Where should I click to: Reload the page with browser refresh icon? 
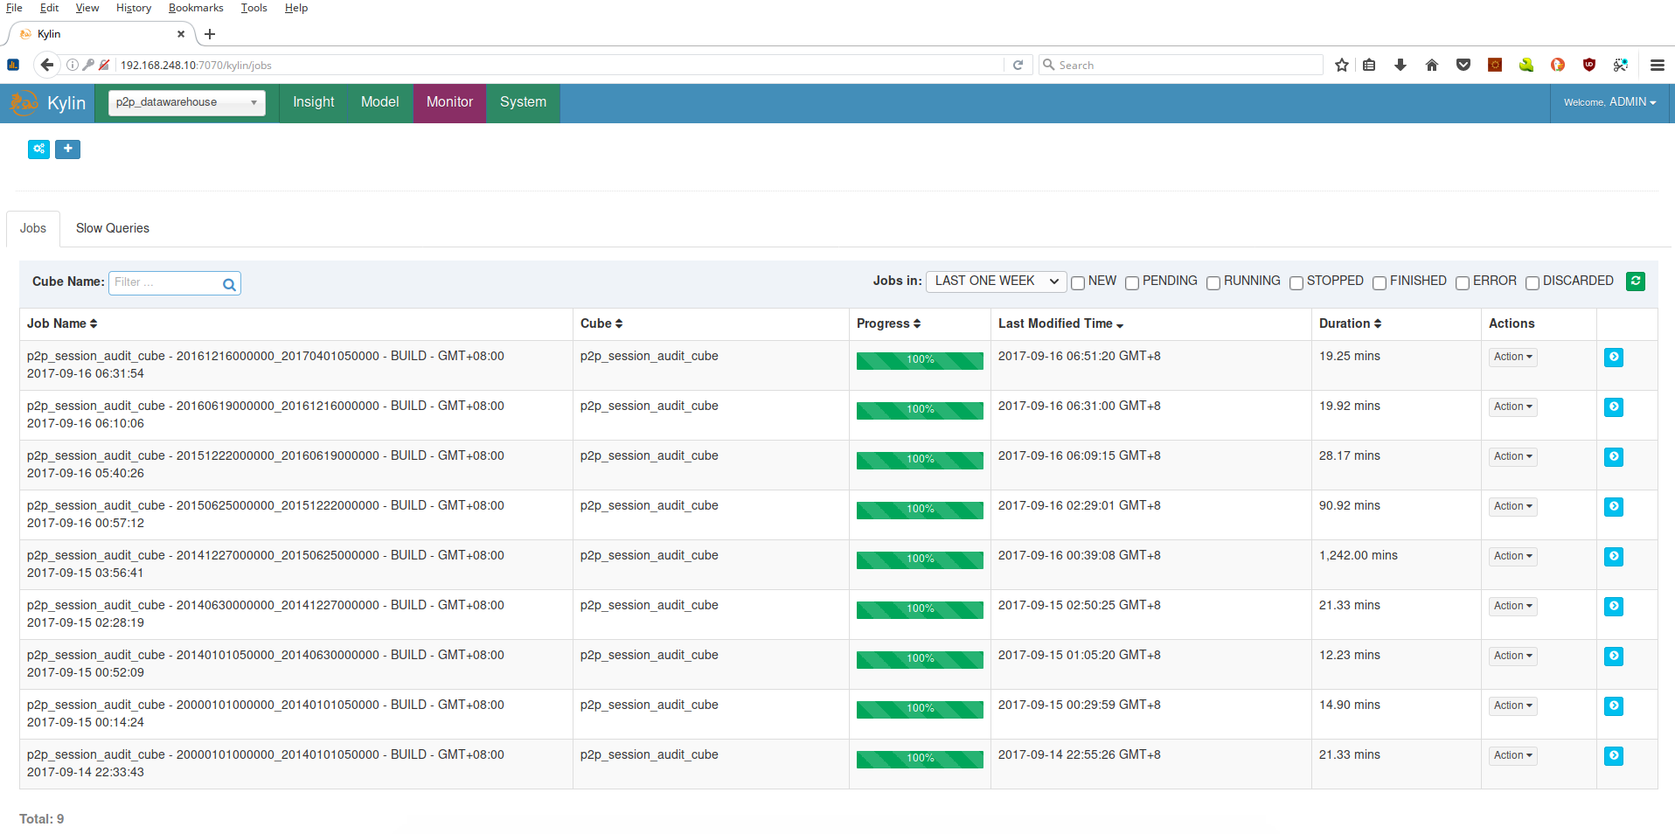click(1018, 65)
